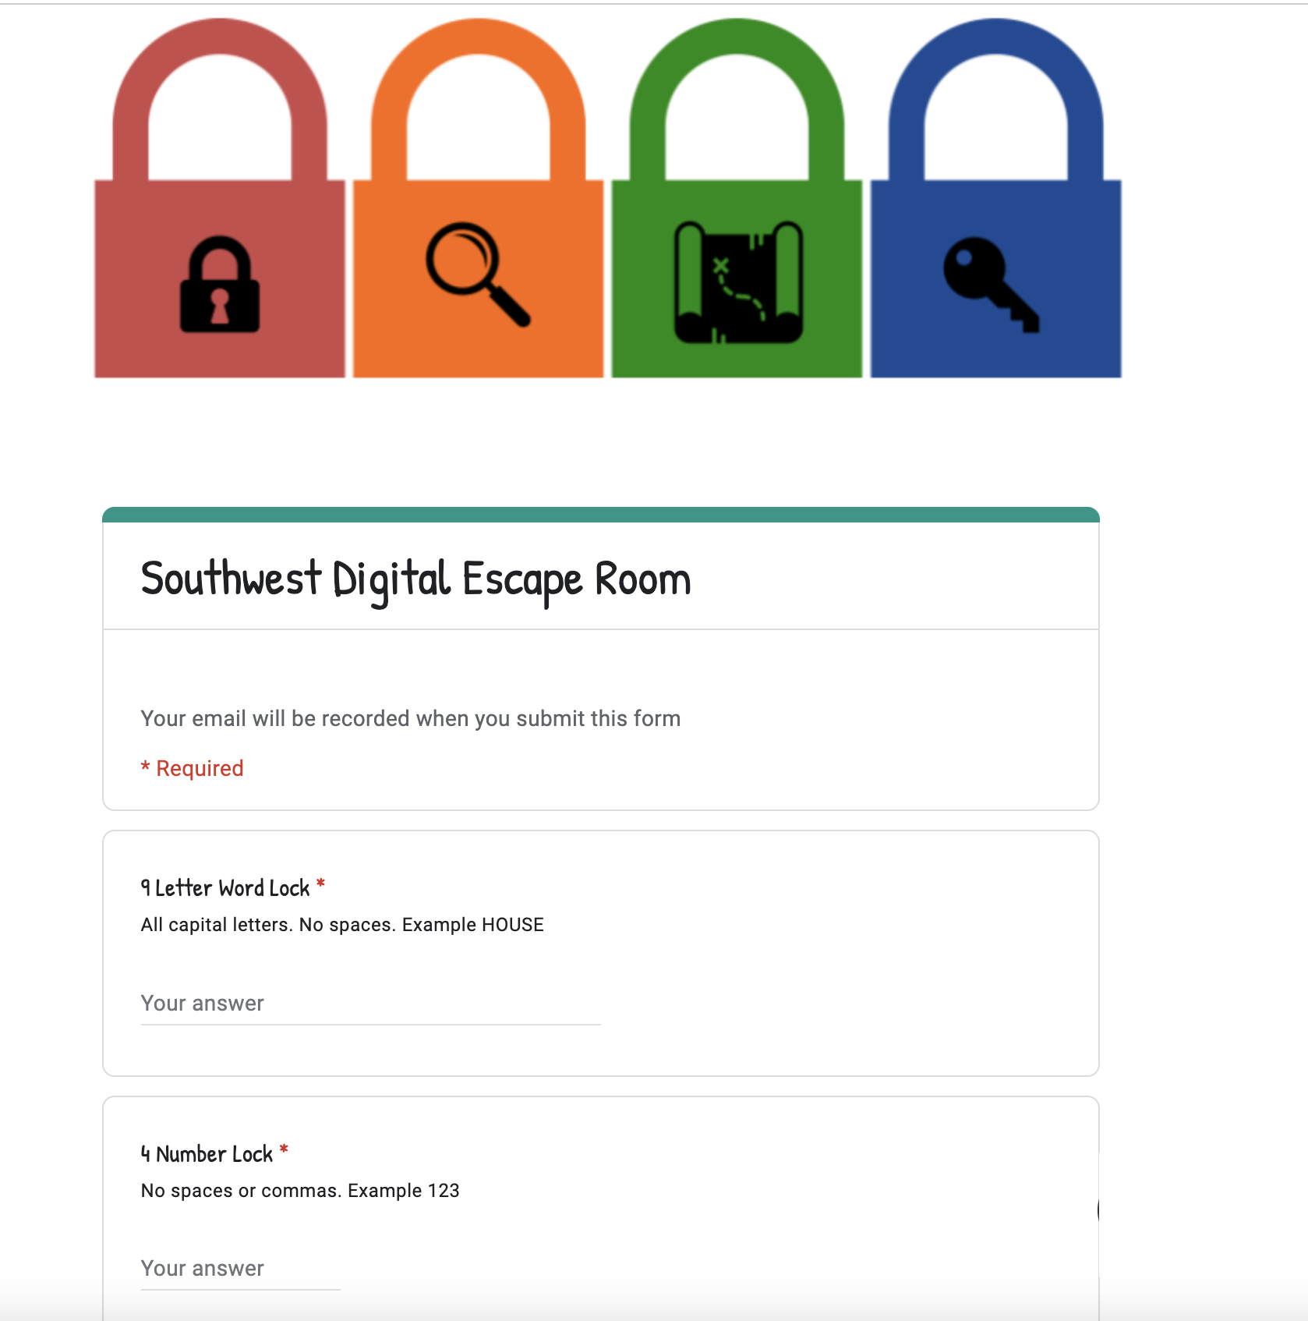Click the teal header bar of the form
1308x1321 pixels.
[x=601, y=515]
